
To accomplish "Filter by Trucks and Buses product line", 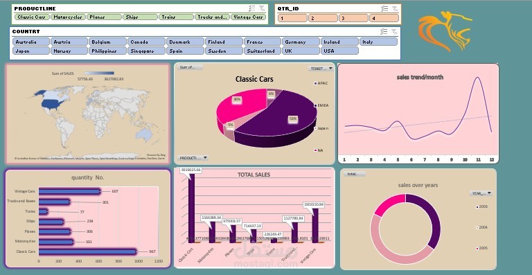I will pos(212,17).
